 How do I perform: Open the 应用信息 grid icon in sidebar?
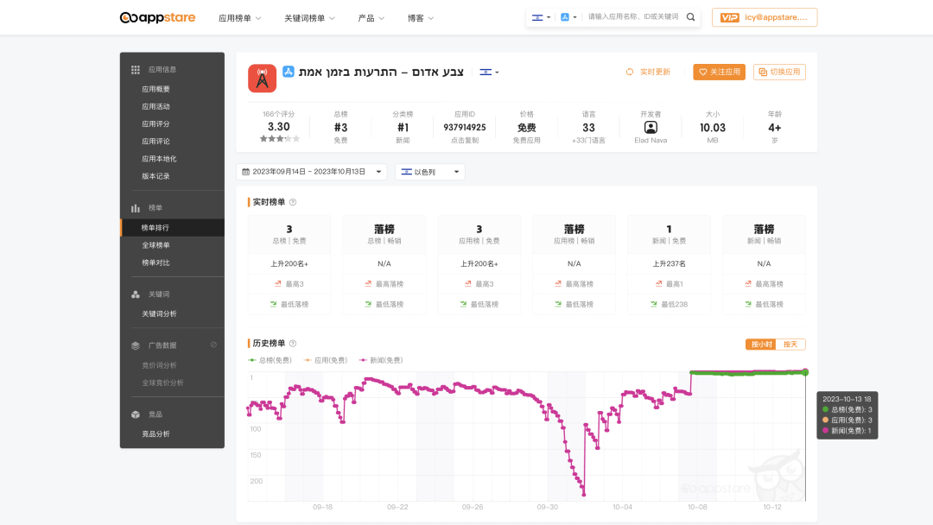point(134,69)
